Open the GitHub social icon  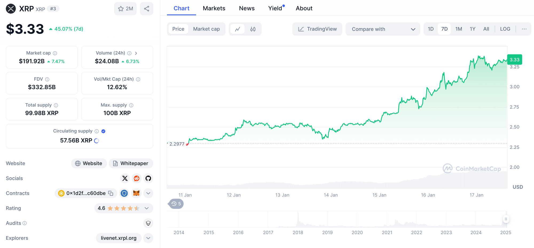[x=148, y=178]
